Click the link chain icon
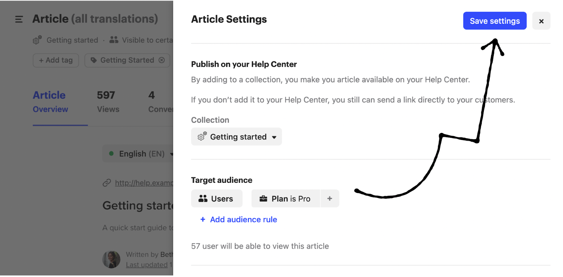The width and height of the screenshot is (563, 277). pyautogui.click(x=107, y=183)
